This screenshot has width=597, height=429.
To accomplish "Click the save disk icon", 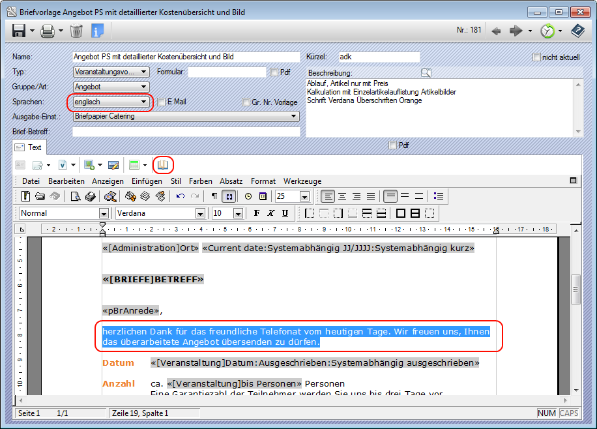I will point(19,31).
